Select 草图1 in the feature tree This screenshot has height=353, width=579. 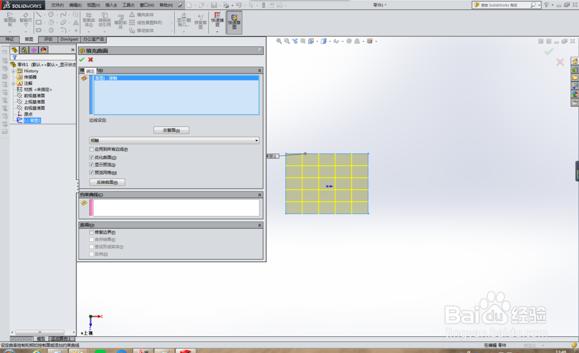point(32,120)
